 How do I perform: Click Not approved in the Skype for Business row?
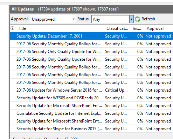(158, 129)
